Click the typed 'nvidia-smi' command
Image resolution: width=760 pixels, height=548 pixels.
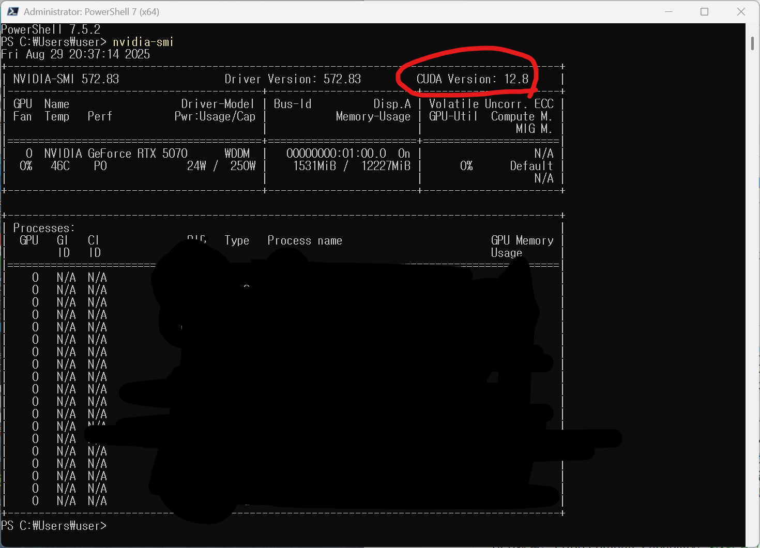[143, 42]
